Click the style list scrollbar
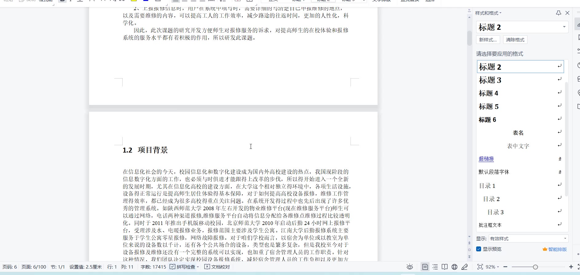Viewport: 580px width, 275px height. tap(566, 139)
